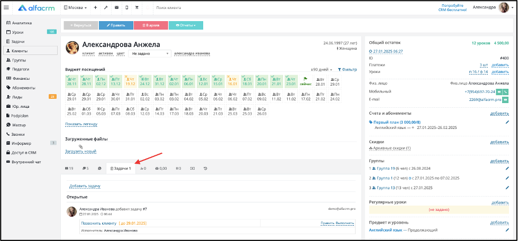Open the Фильтр visits filter

coord(347,70)
